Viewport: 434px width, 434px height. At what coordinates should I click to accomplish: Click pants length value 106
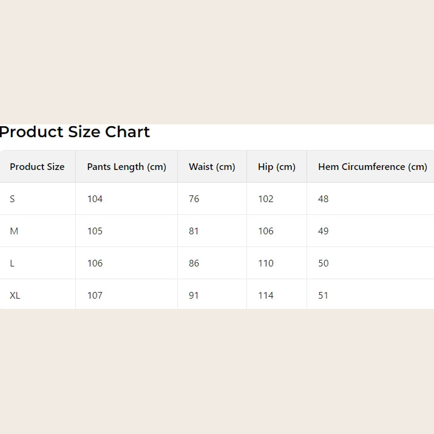pos(95,263)
